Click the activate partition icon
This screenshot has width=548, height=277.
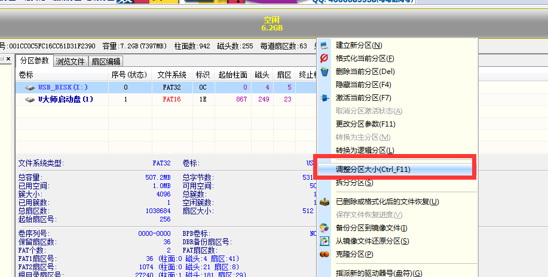pyautogui.click(x=324, y=98)
